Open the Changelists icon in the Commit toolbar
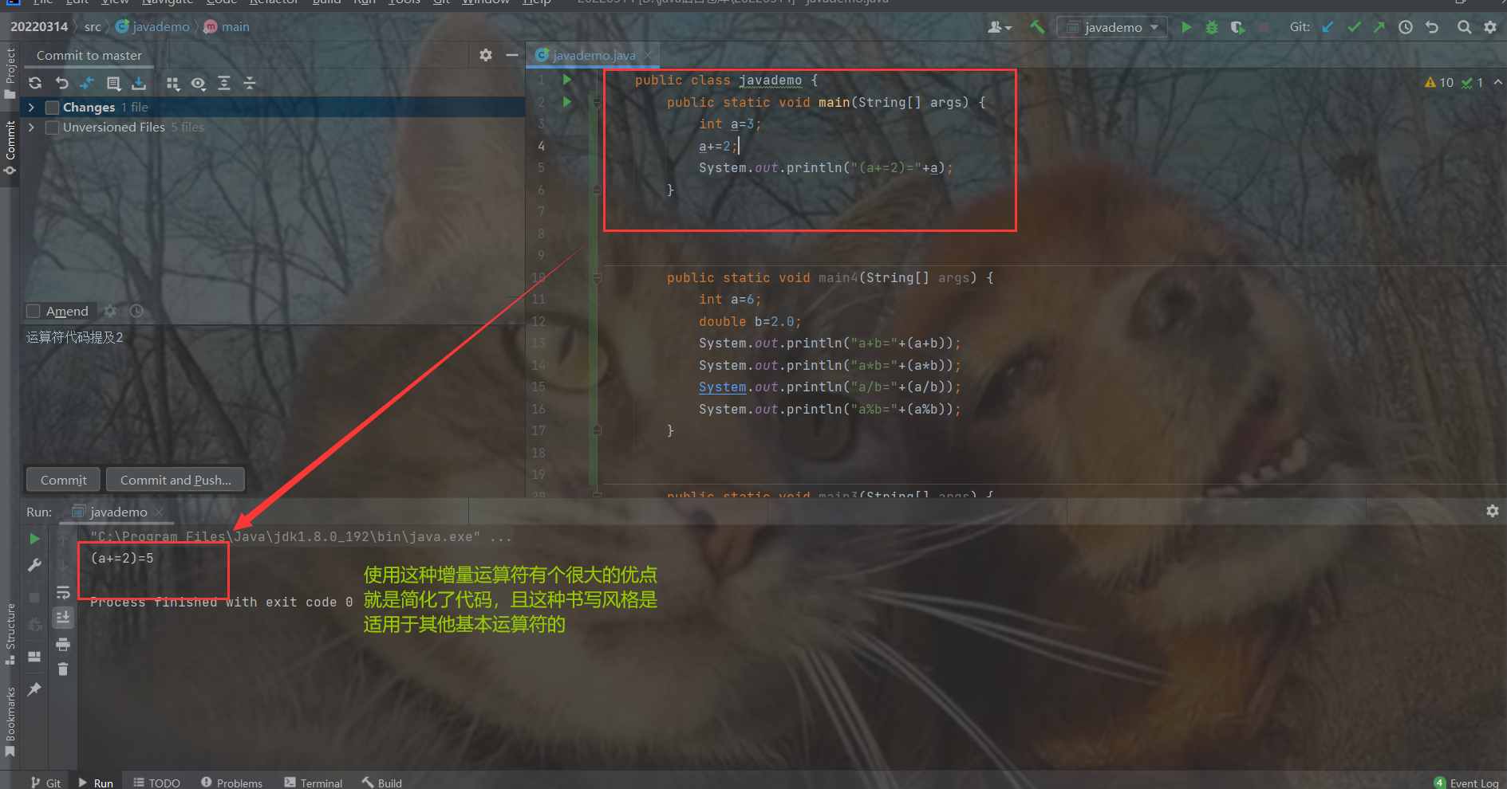Image resolution: width=1507 pixels, height=789 pixels. pos(113,83)
